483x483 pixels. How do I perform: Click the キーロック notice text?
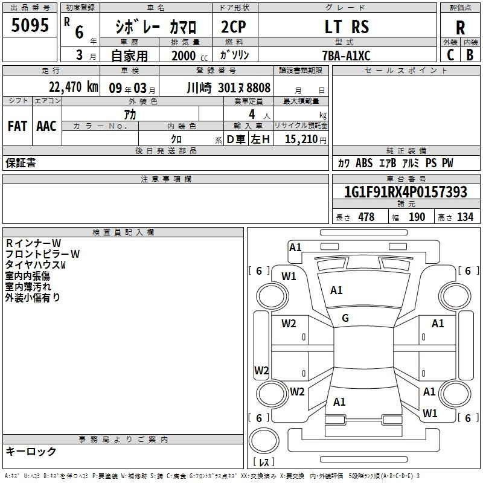pyautogui.click(x=31, y=452)
